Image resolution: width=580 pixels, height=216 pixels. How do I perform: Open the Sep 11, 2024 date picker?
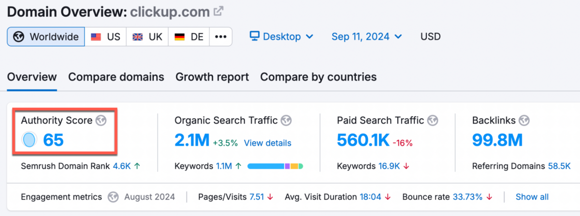click(x=367, y=37)
